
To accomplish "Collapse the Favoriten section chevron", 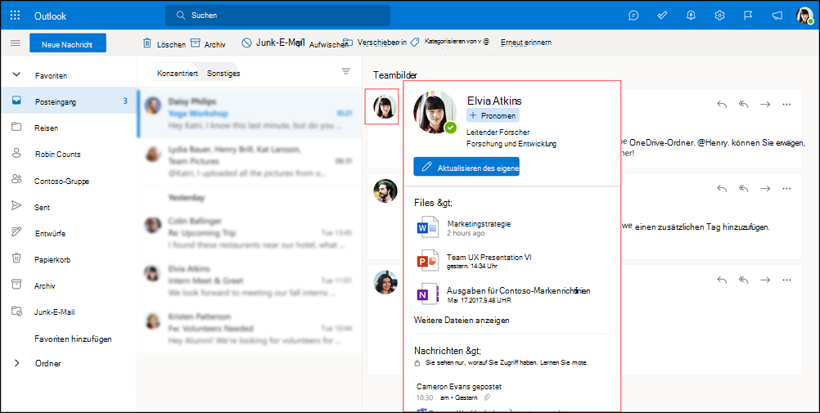I will click(16, 74).
